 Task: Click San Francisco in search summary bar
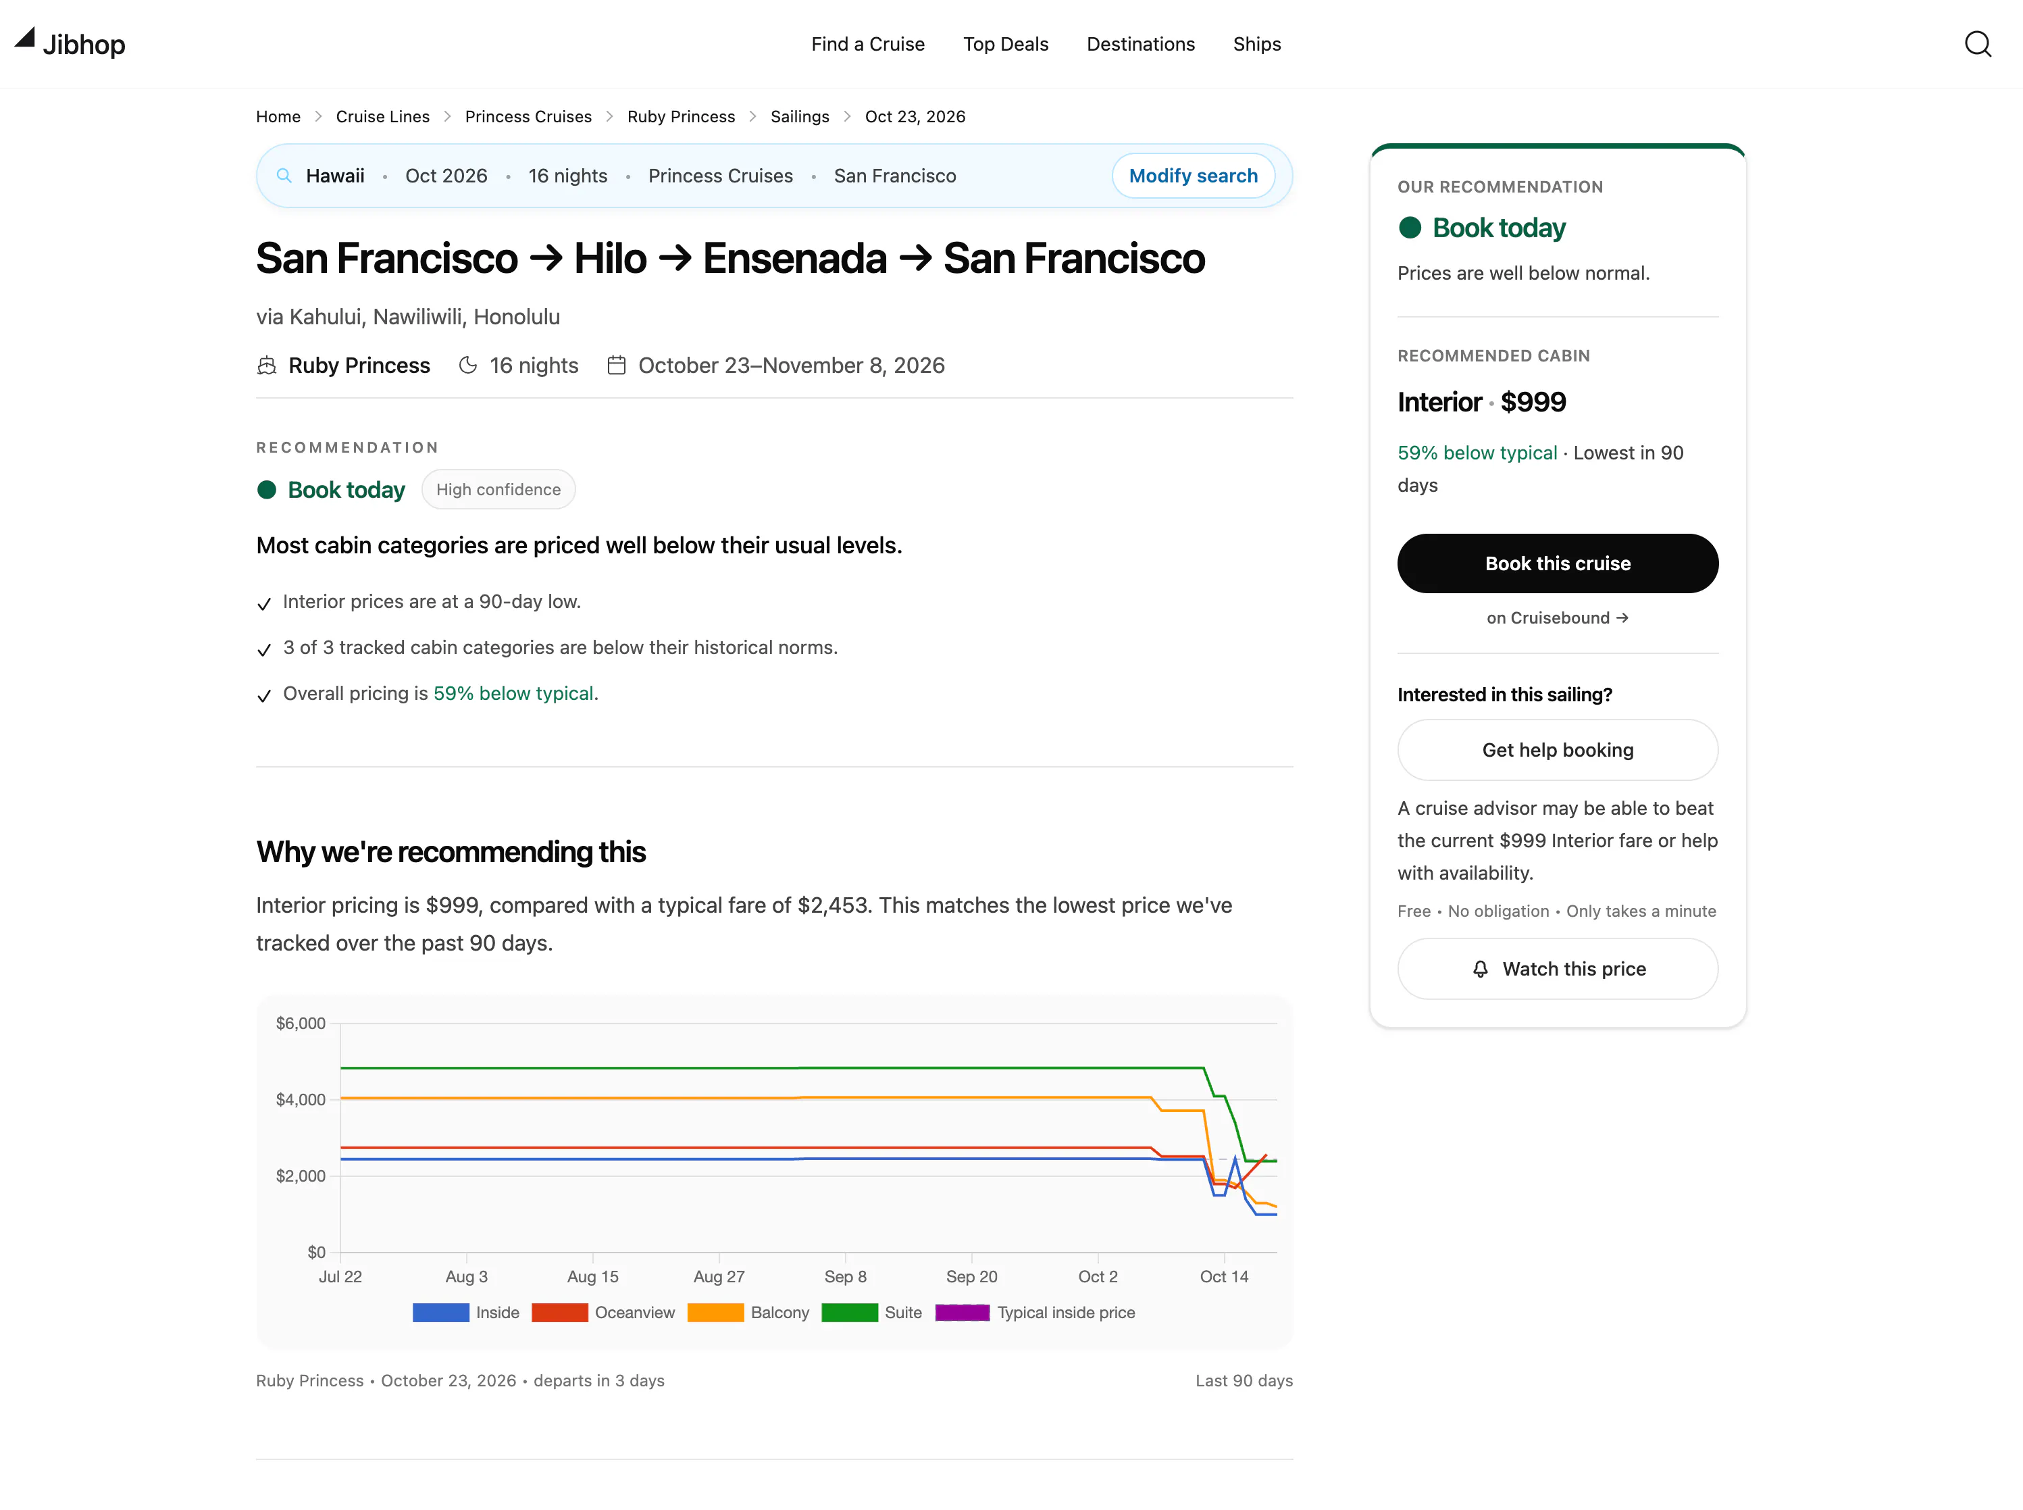tap(894, 176)
